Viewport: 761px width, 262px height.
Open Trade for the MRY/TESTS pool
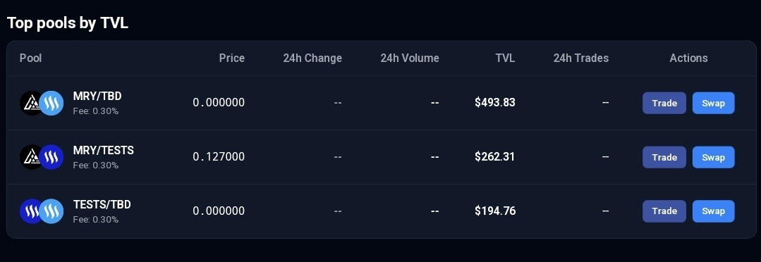(x=664, y=157)
